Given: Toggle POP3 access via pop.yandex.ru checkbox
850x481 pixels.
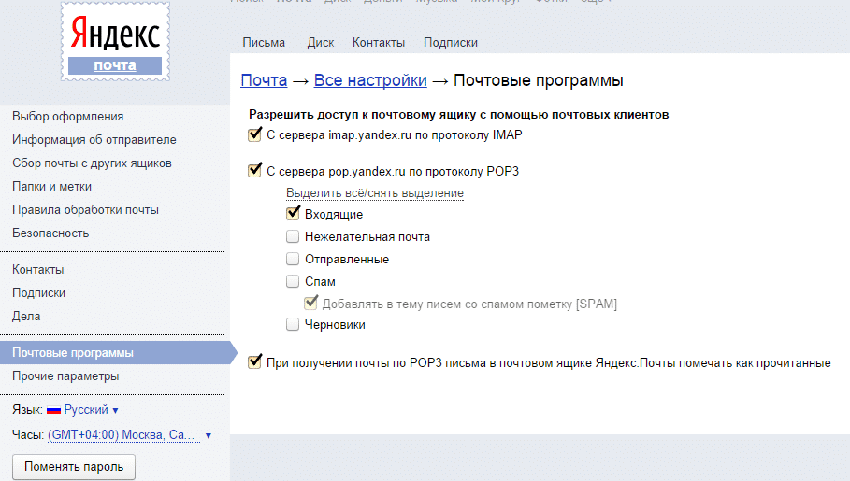Looking at the screenshot, I should tap(254, 171).
